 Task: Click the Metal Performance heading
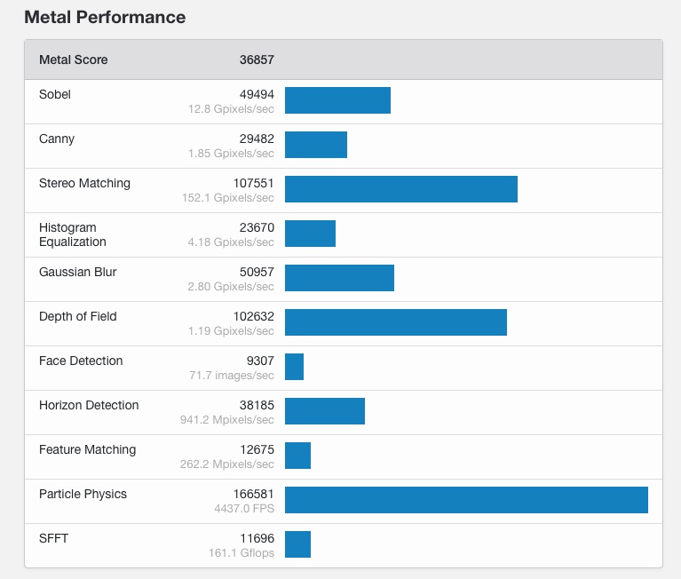coord(105,18)
